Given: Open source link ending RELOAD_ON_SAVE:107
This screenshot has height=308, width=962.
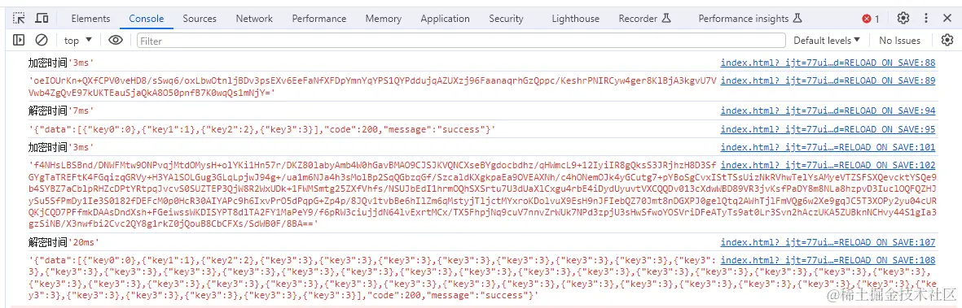Looking at the screenshot, I should point(828,242).
